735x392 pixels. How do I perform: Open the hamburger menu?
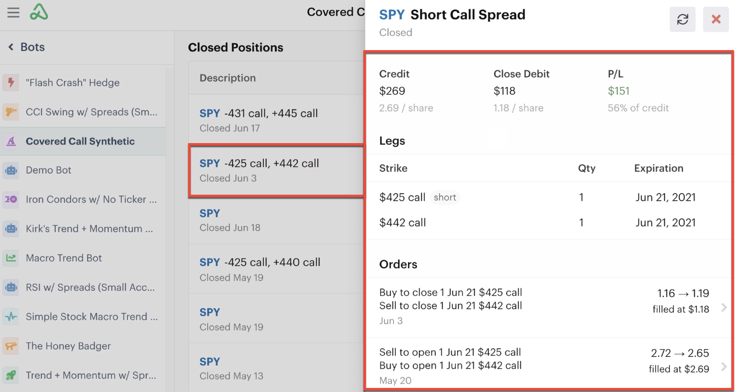click(x=13, y=13)
